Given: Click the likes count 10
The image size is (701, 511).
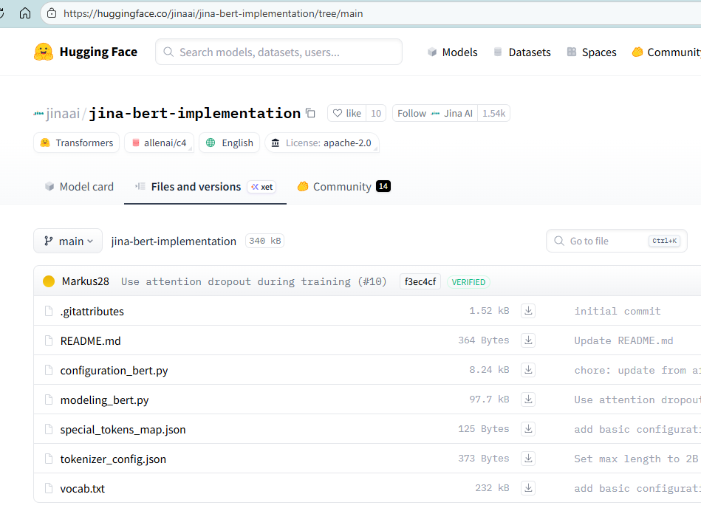Looking at the screenshot, I should click(x=376, y=113).
